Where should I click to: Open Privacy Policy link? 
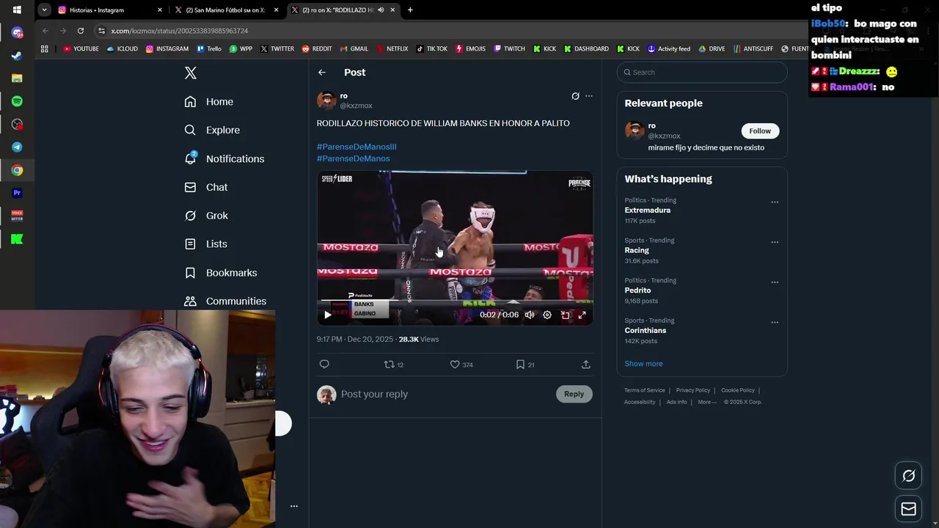tap(693, 390)
